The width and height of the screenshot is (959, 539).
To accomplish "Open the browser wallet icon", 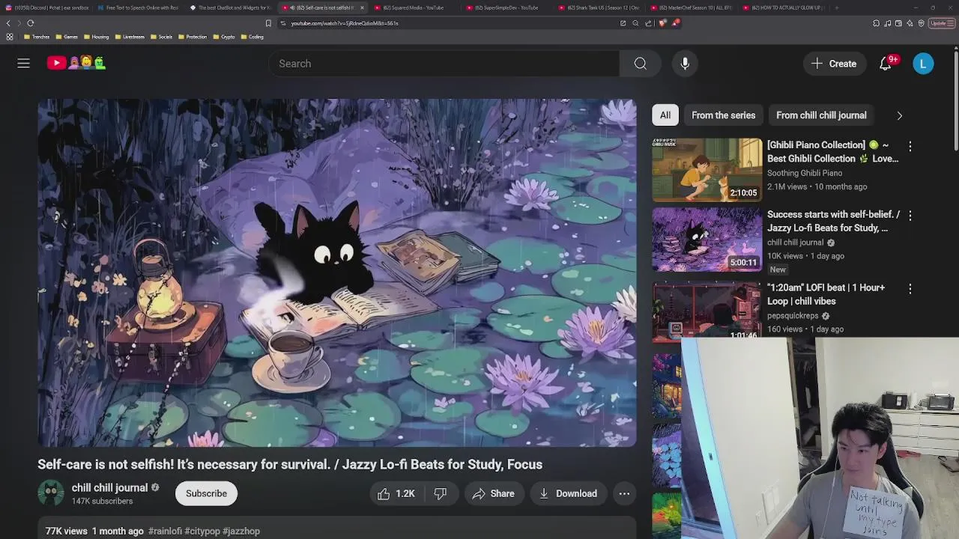I will coord(898,23).
